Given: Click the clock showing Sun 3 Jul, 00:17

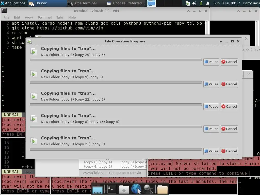Looking at the screenshot, I should pos(226,3).
